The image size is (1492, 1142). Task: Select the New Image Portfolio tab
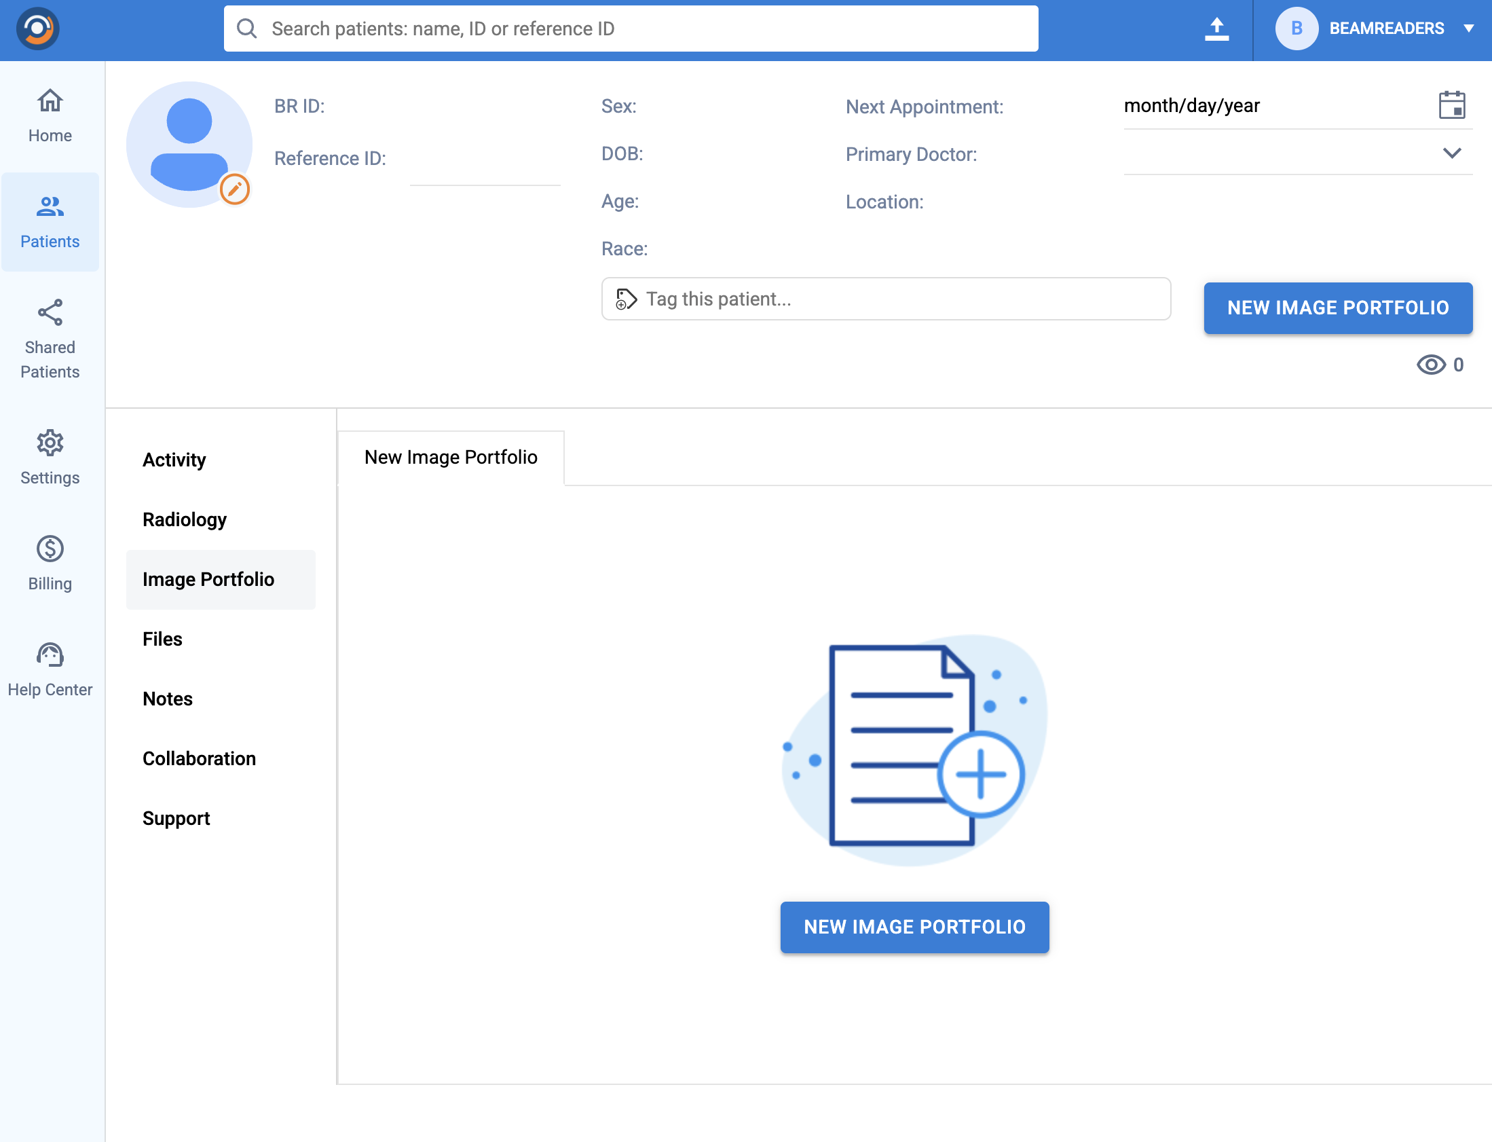pyautogui.click(x=451, y=458)
